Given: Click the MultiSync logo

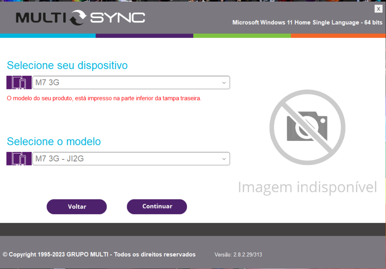Looking at the screenshot, I should (81, 18).
